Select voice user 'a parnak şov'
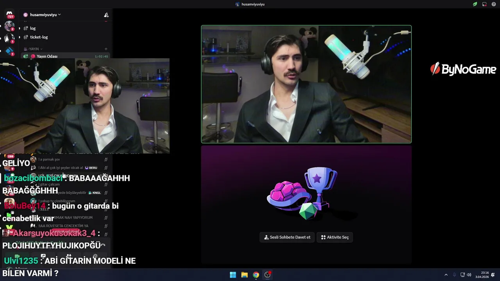 click(69, 159)
